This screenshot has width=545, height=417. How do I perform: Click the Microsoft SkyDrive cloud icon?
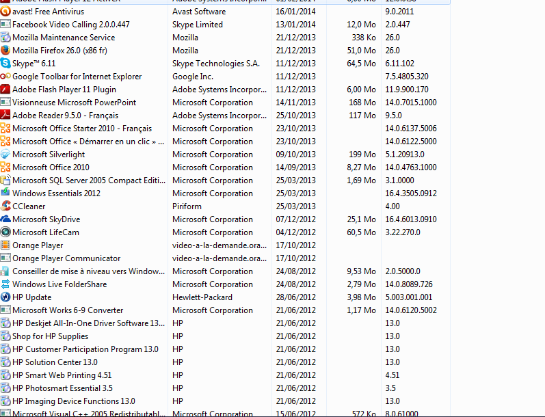click(5, 219)
